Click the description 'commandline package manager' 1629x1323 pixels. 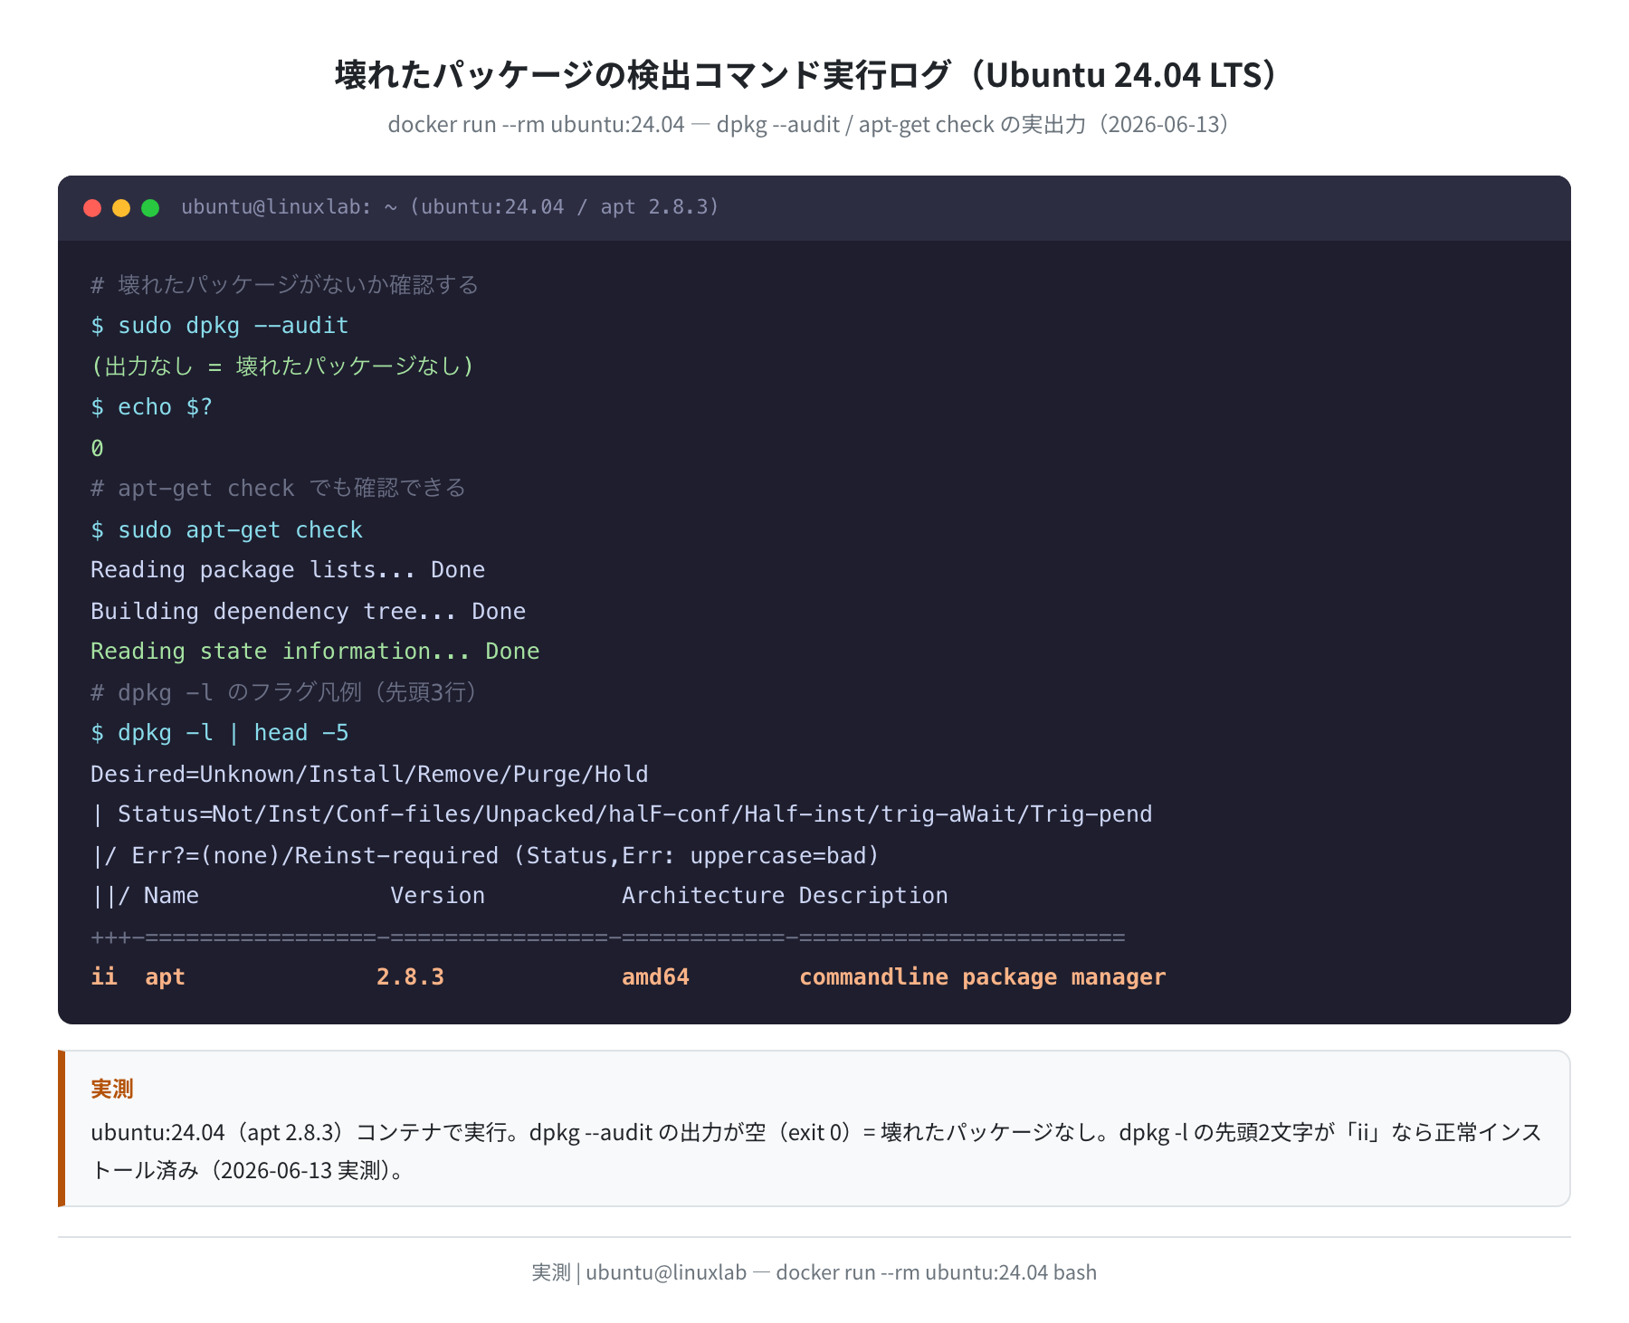click(x=983, y=977)
